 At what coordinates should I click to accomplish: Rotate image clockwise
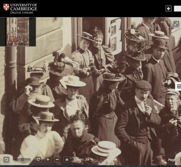[x=38, y=160]
